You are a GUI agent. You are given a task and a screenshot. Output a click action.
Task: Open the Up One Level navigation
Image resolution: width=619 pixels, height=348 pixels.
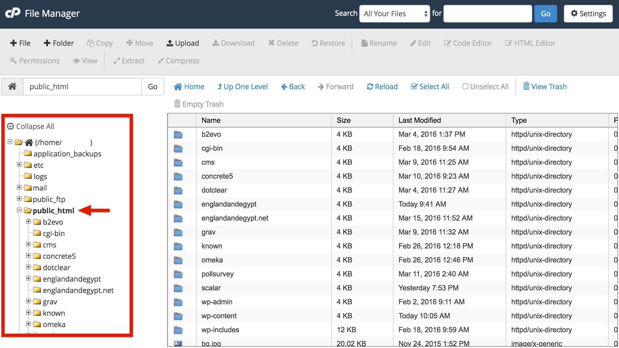click(x=242, y=86)
